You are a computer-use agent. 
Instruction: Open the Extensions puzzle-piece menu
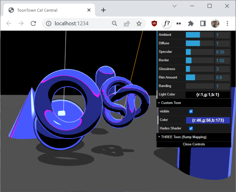point(191,23)
